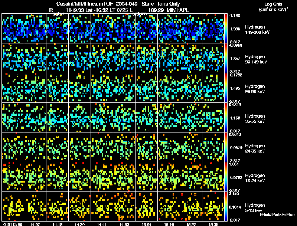Click the 'Hydrogen 13-24 keV' row label
Image resolution: width=297 pixels, height=226 pixels.
(255, 178)
